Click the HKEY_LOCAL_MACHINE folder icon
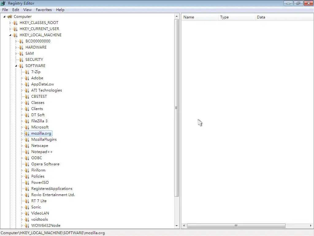314x236 pixels. tap(16, 35)
